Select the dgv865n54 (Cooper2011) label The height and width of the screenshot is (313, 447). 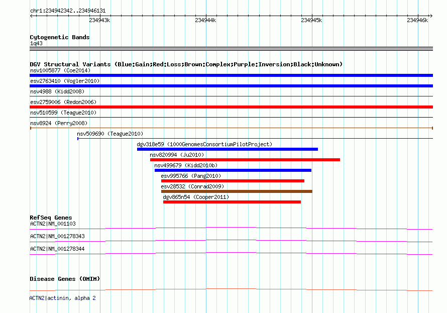tap(196, 197)
